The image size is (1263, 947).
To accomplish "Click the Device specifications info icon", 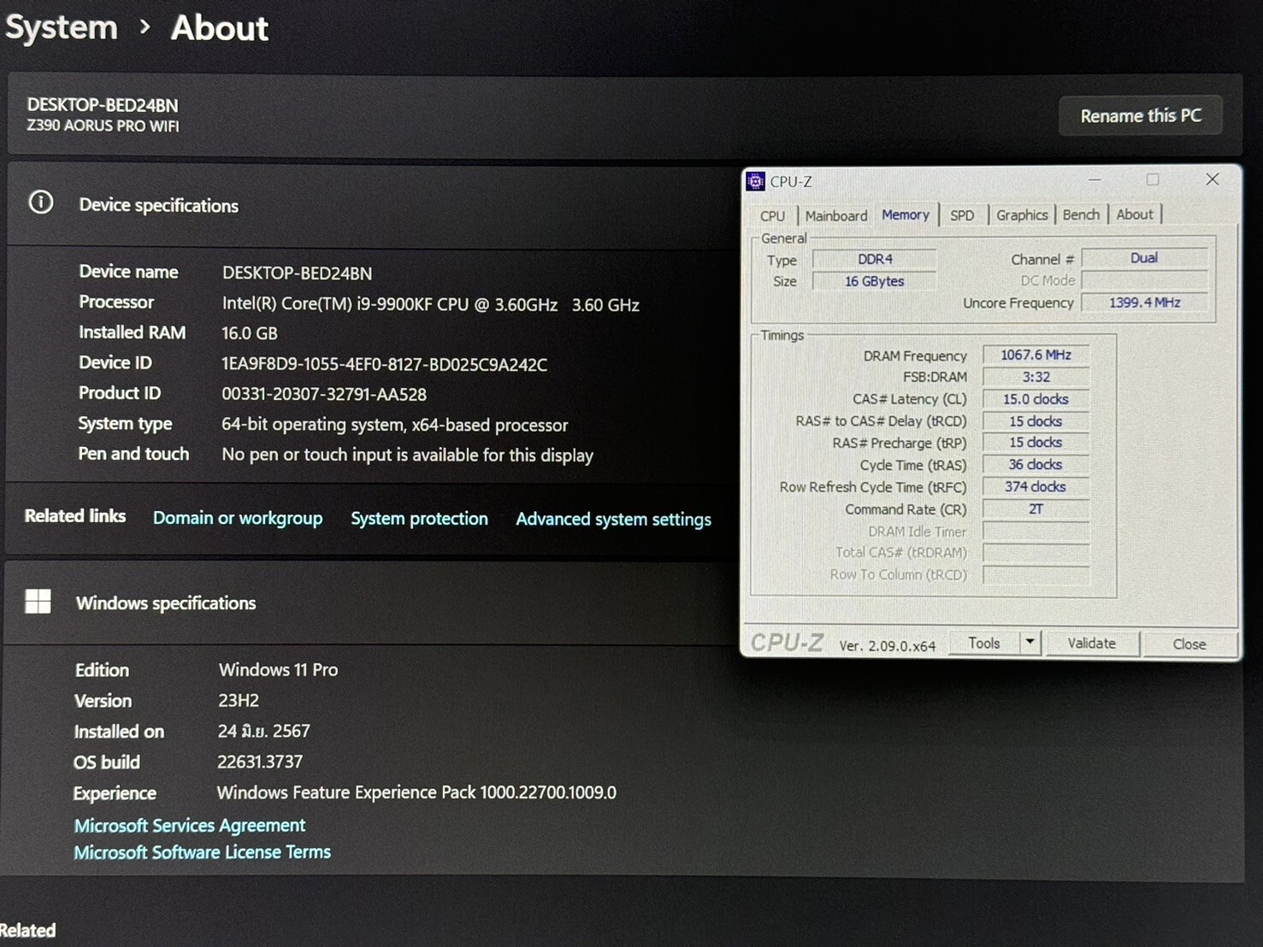I will (x=41, y=203).
